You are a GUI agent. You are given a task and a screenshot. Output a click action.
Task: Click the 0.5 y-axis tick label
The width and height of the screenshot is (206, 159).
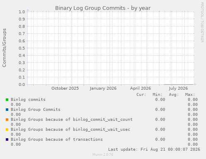[22, 48]
